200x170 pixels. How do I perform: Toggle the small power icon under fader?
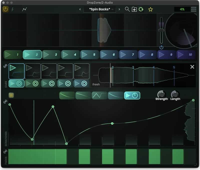coord(161,47)
